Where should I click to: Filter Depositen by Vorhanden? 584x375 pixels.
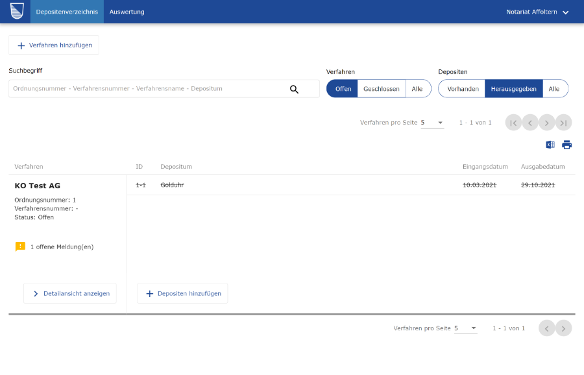pos(462,89)
